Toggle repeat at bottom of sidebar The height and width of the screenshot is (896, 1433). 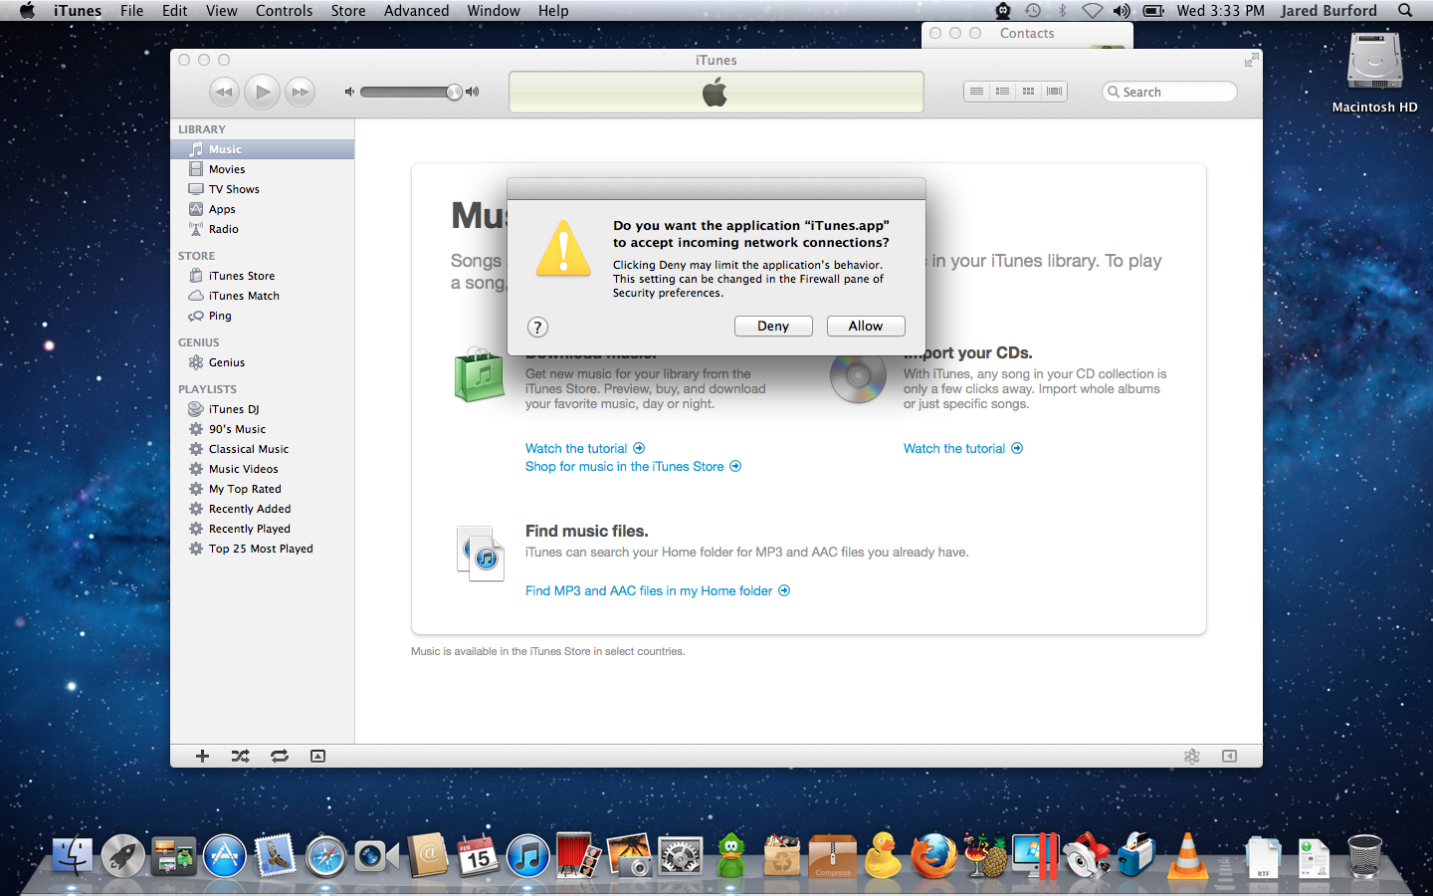(x=280, y=756)
